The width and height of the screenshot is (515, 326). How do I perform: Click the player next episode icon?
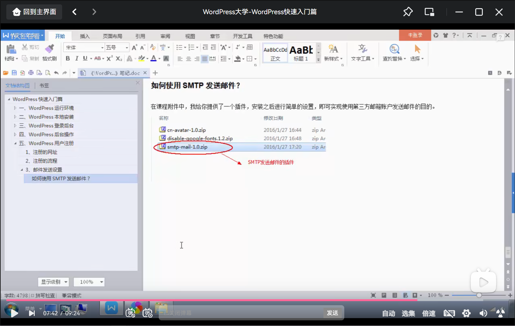pos(32,313)
